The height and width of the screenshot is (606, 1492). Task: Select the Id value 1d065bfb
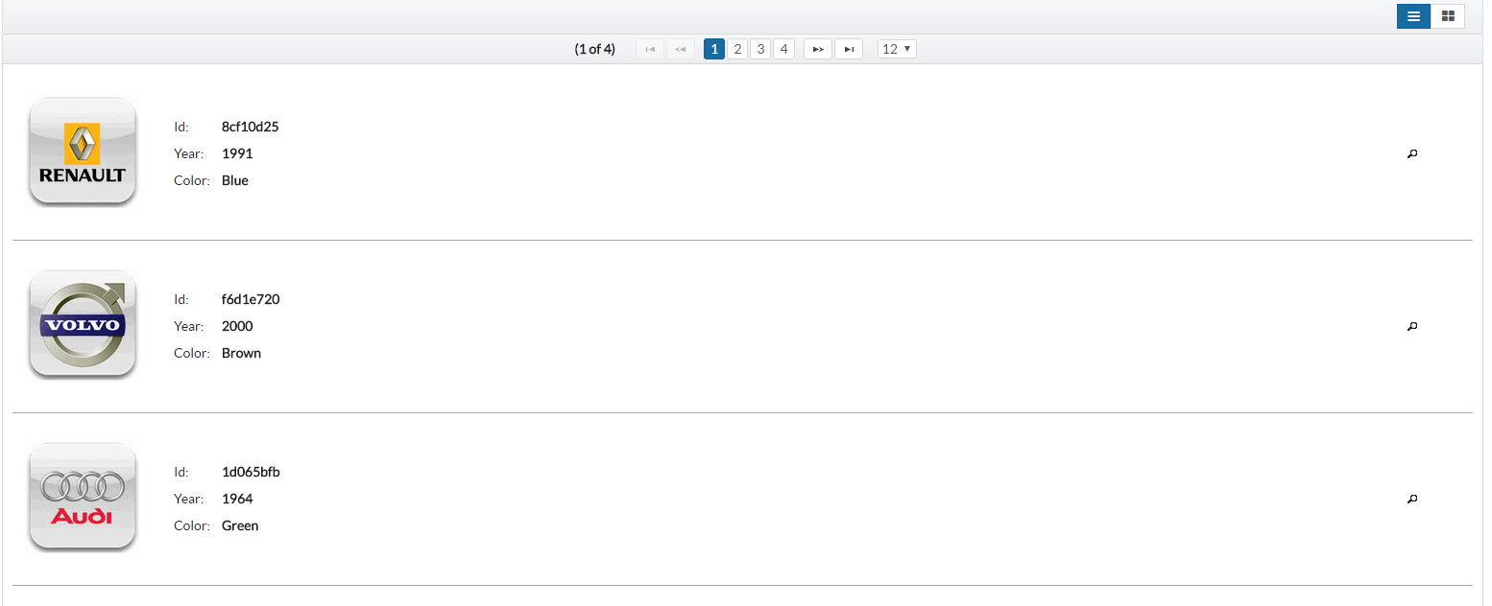click(251, 472)
